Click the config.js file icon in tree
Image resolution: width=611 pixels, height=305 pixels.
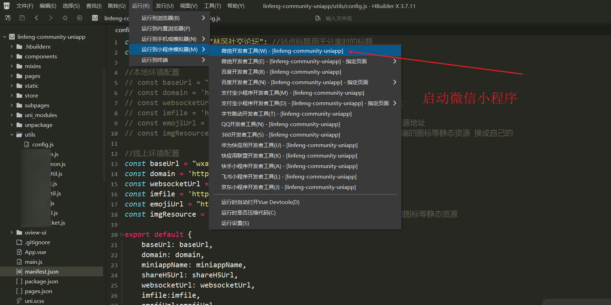tap(27, 144)
